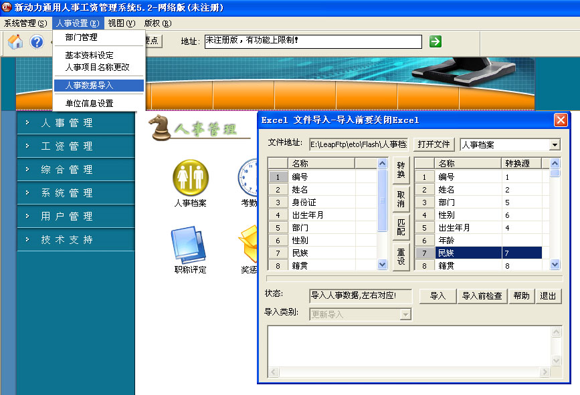Close the Excel import dialog

tap(561, 120)
